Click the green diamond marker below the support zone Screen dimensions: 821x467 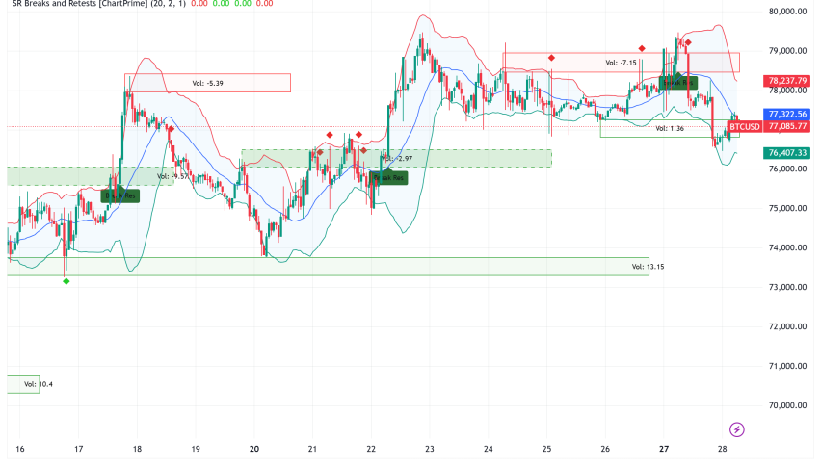tap(66, 280)
